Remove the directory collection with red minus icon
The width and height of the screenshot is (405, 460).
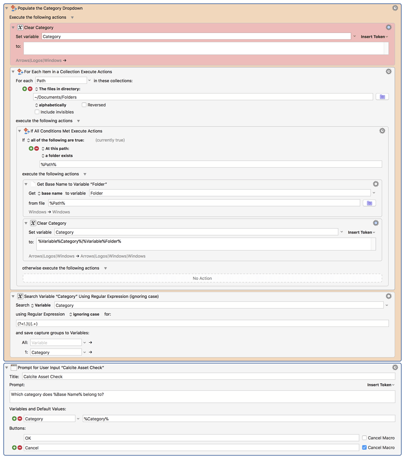pyautogui.click(x=31, y=88)
